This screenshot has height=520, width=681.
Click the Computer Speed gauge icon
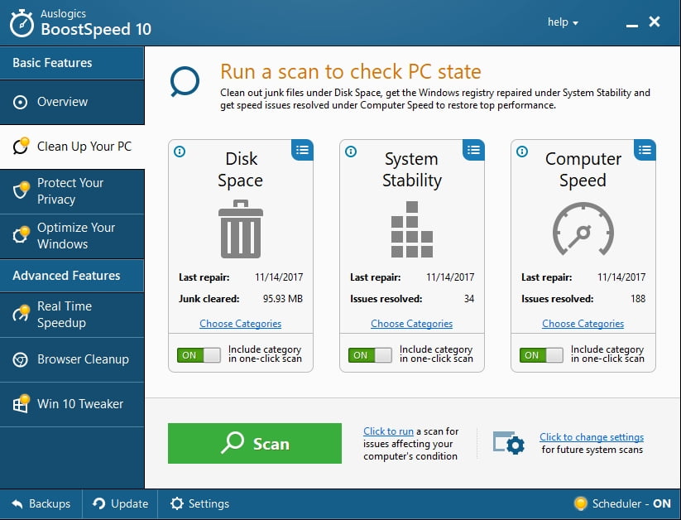click(x=583, y=232)
